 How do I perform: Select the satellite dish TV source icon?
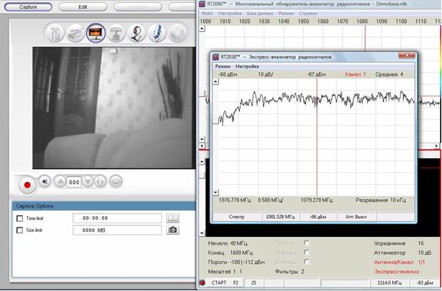tap(116, 33)
